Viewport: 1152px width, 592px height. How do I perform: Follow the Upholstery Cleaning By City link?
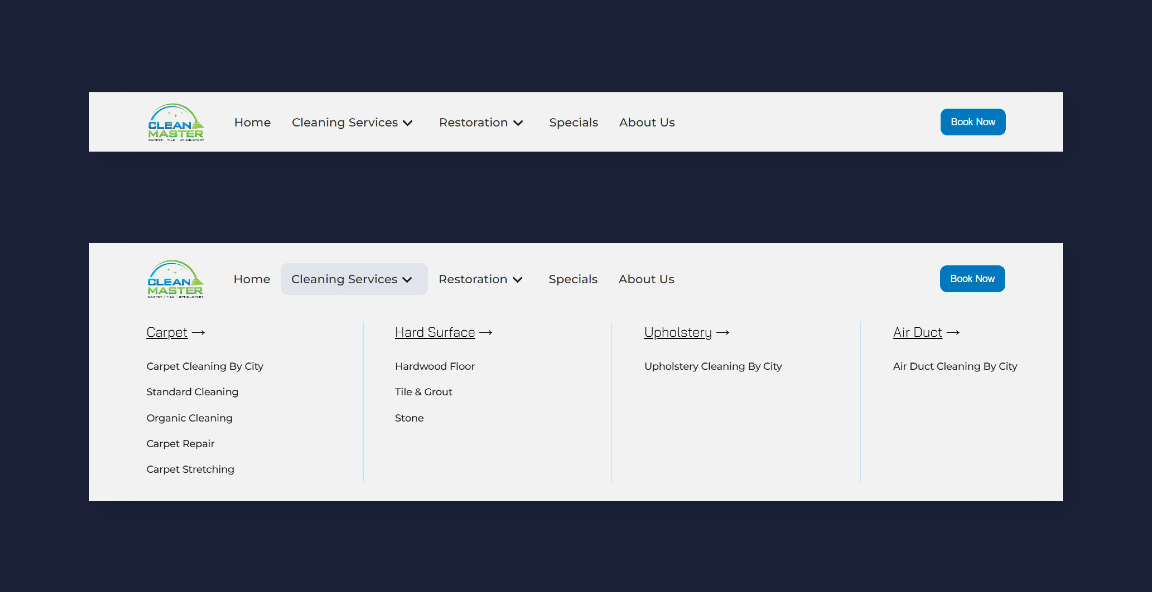[x=713, y=366]
